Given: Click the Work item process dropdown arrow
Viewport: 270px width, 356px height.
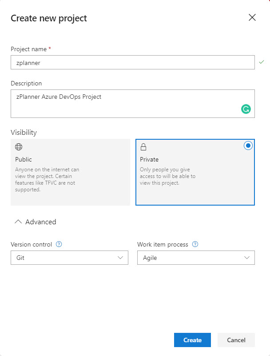Looking at the screenshot, I should [247, 258].
